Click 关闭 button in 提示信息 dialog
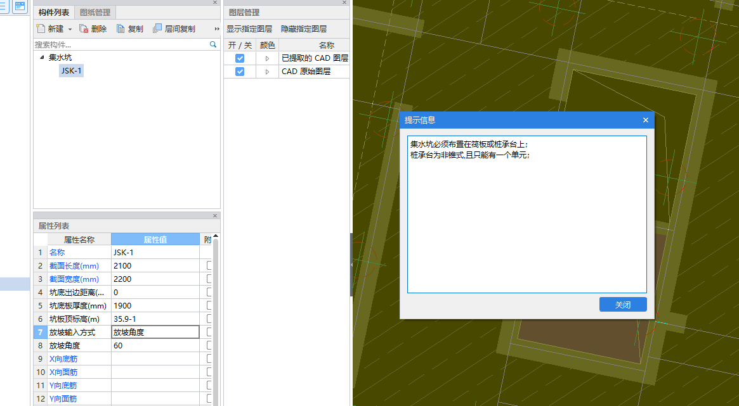 622,305
